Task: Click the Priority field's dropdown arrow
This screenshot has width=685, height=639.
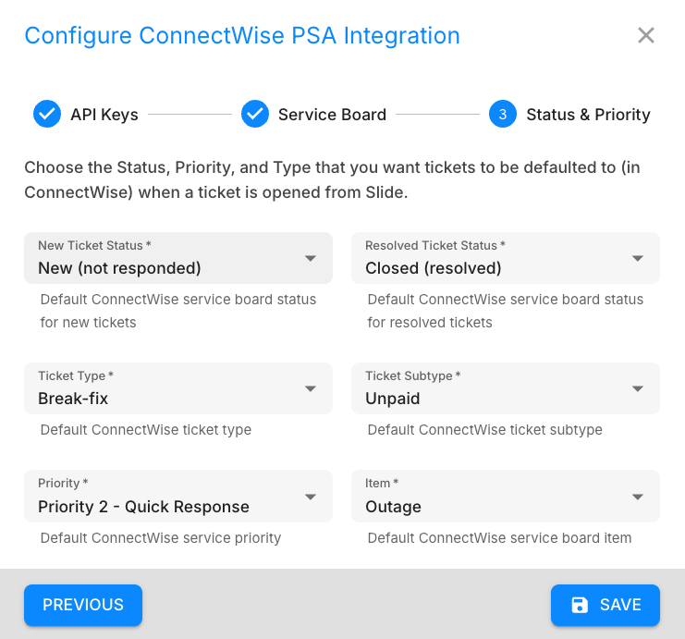Action: pyautogui.click(x=311, y=497)
